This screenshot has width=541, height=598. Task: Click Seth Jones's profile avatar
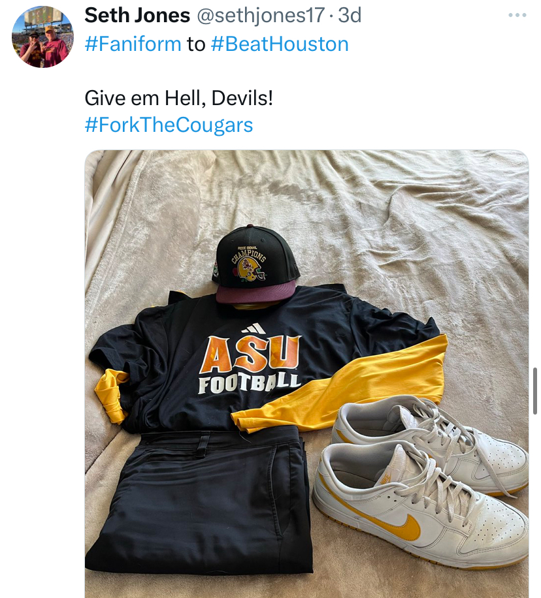42,37
